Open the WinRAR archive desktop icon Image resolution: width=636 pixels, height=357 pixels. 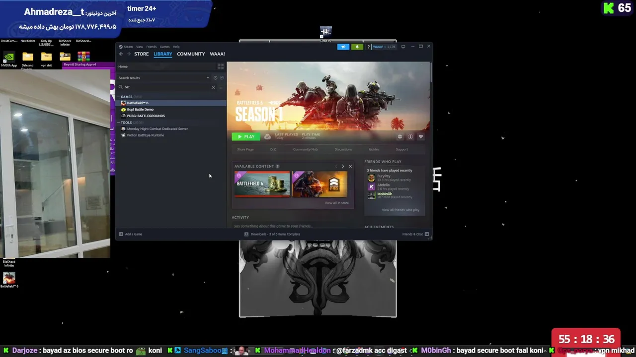(83, 56)
